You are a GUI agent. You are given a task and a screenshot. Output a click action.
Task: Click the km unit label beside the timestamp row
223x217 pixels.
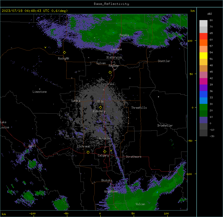click(x=192, y=11)
